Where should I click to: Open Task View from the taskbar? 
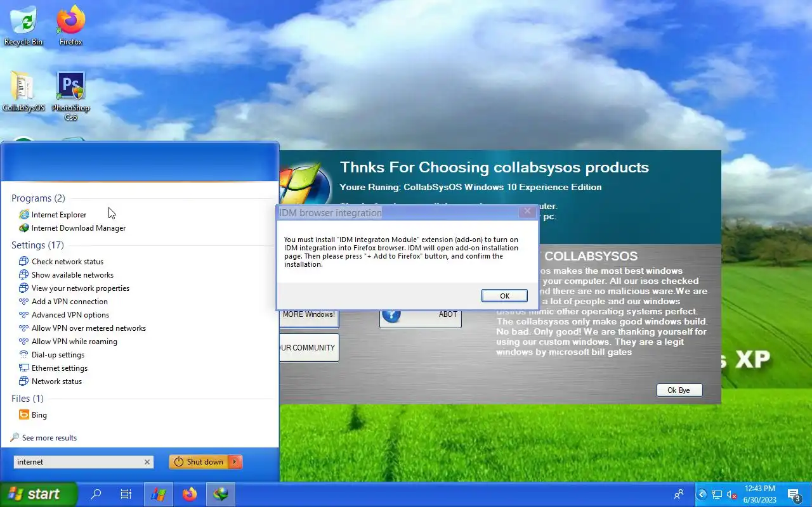[x=126, y=494]
